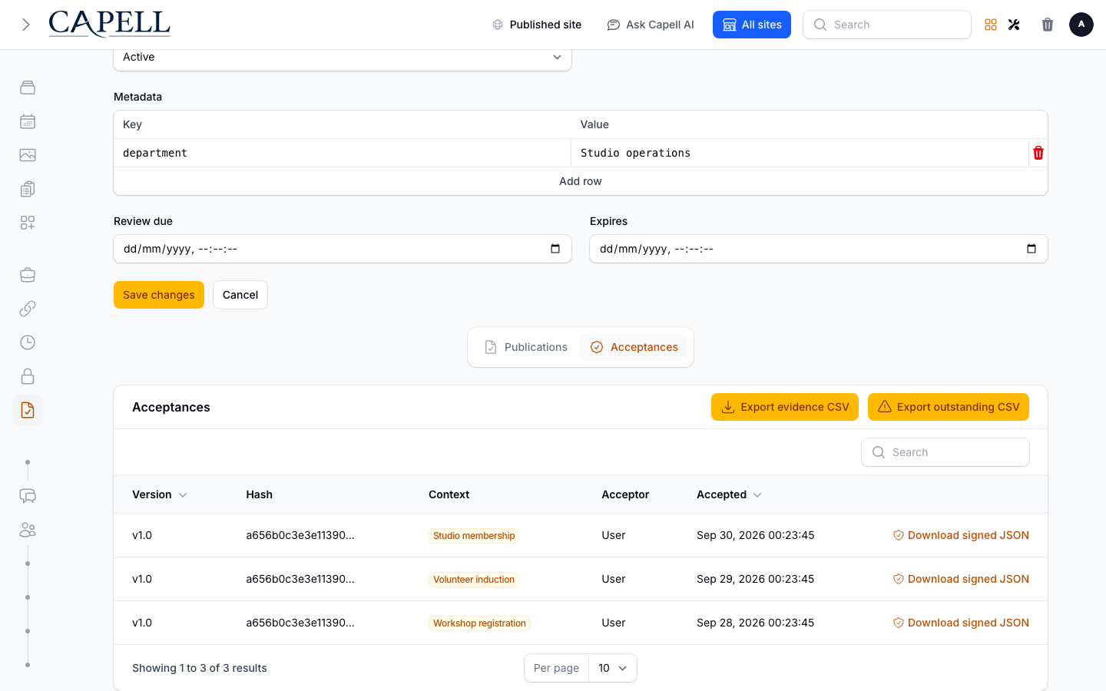Open the orange grid apps icon
The height and width of the screenshot is (691, 1106).
click(991, 25)
